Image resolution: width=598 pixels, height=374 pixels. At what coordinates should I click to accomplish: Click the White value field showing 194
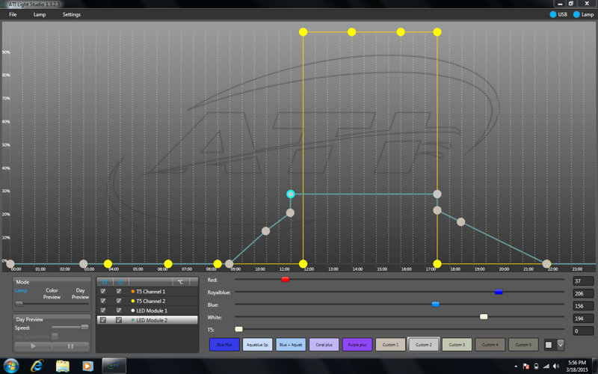(583, 319)
